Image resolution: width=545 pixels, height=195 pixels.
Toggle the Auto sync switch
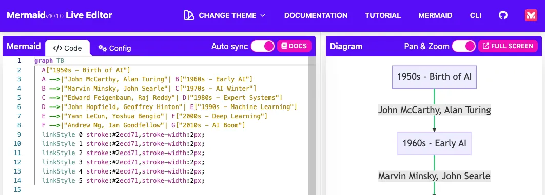pyautogui.click(x=262, y=46)
